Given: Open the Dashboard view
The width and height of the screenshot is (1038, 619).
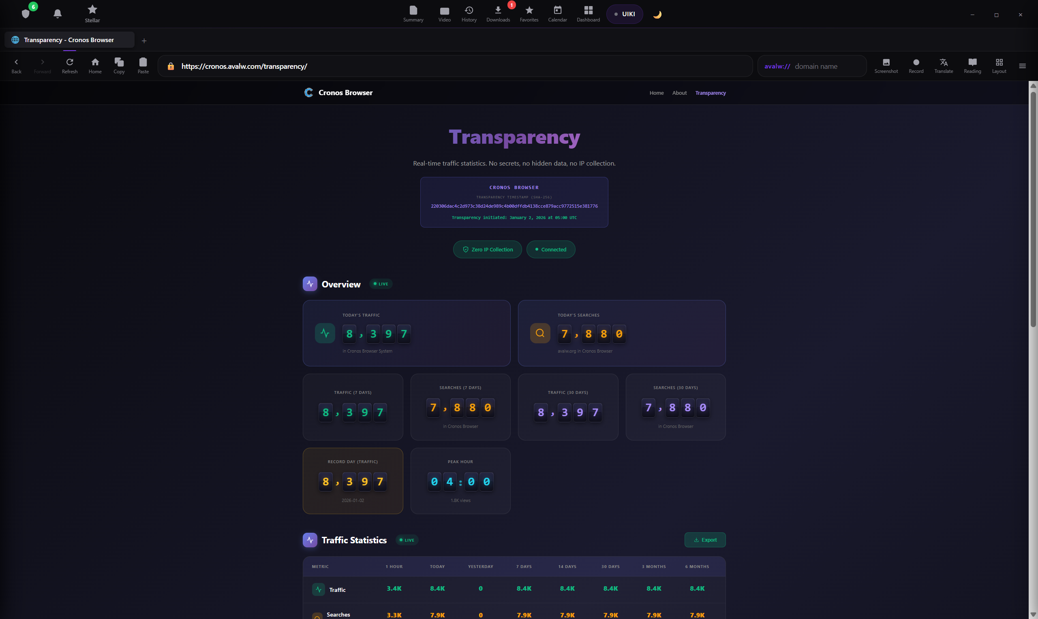Looking at the screenshot, I should [x=588, y=13].
